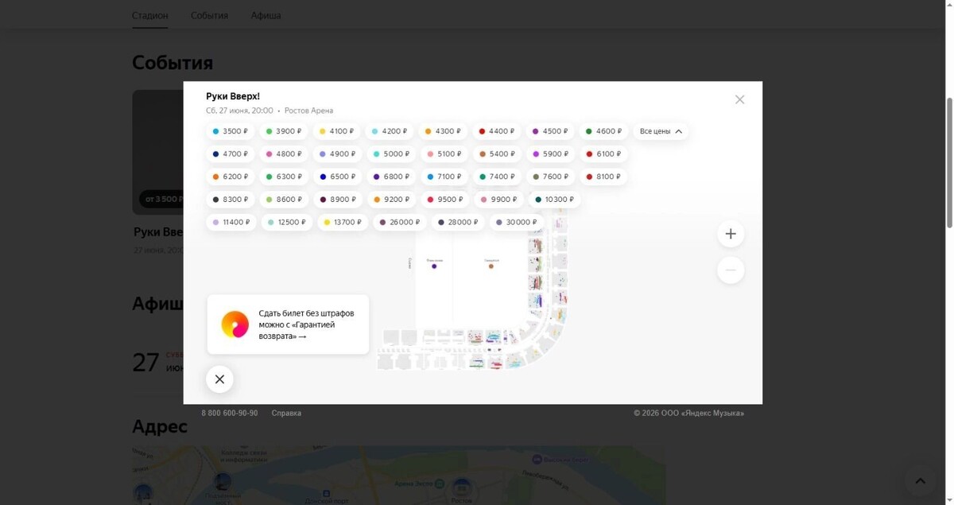Toggle the 4200 ₽ price chip

[x=390, y=131]
